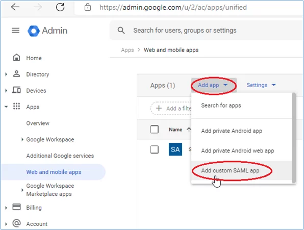Image resolution: width=304 pixels, height=230 pixels.
Task: Sort by the Name column header
Action: (175, 130)
